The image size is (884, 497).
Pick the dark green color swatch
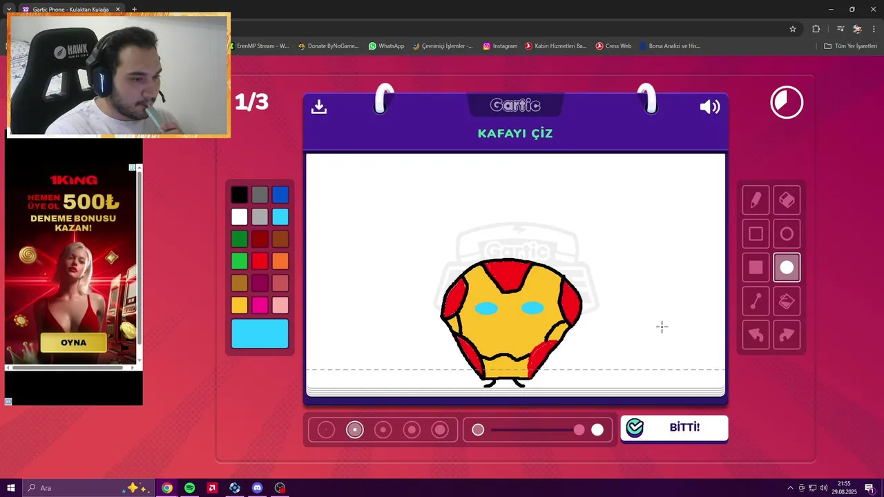coord(239,239)
